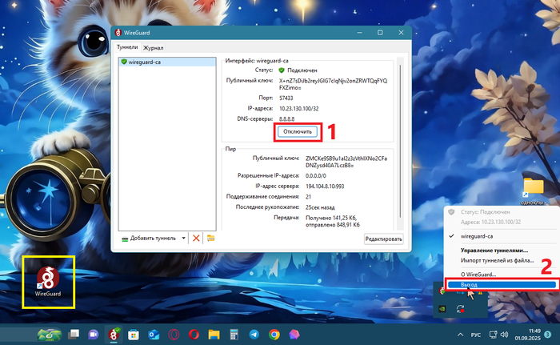560x345 pixels.
Task: Launch the outlined Opera GX icon in taskbar
Action: tap(174, 335)
